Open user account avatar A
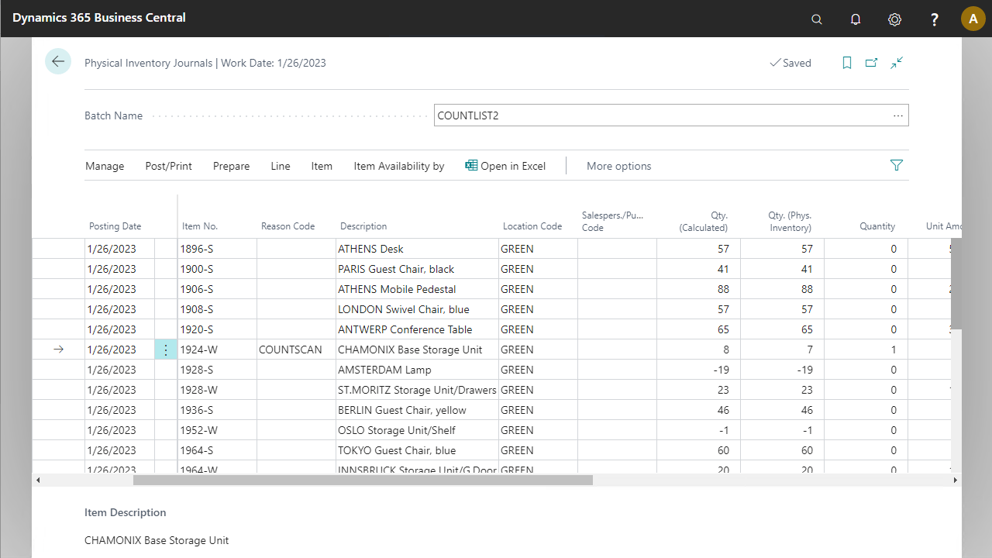This screenshot has height=558, width=992. pos(973,19)
